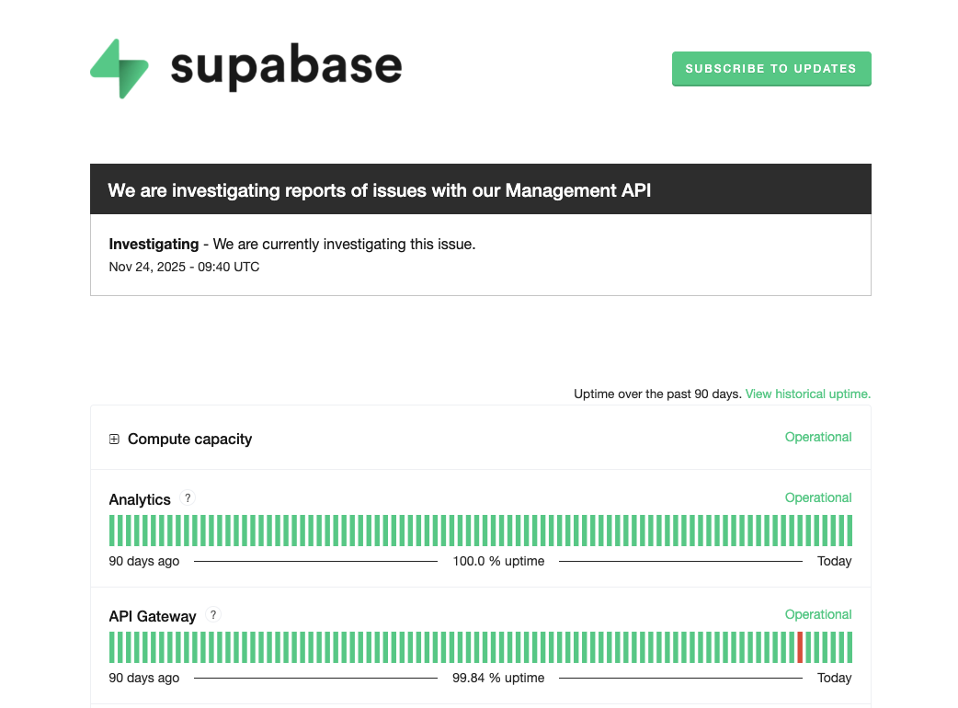
Task: Open the Management API incident headline
Action: click(380, 190)
